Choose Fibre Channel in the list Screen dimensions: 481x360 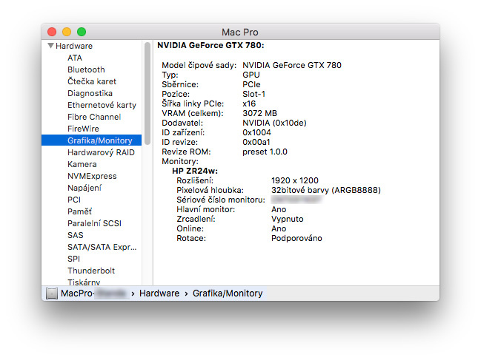94,117
